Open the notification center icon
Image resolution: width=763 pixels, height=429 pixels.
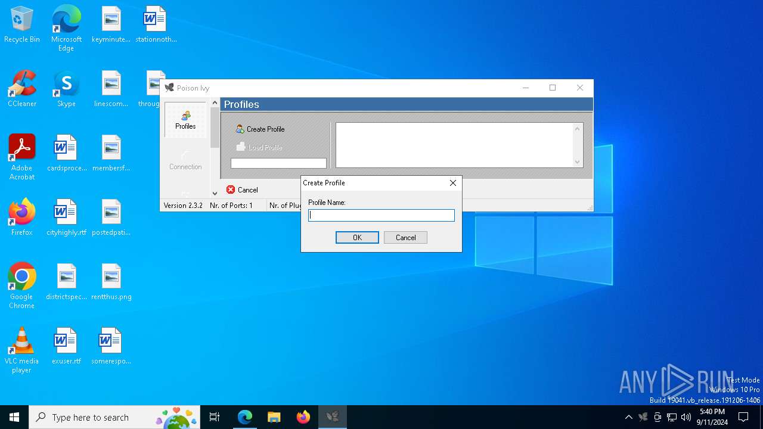743,417
